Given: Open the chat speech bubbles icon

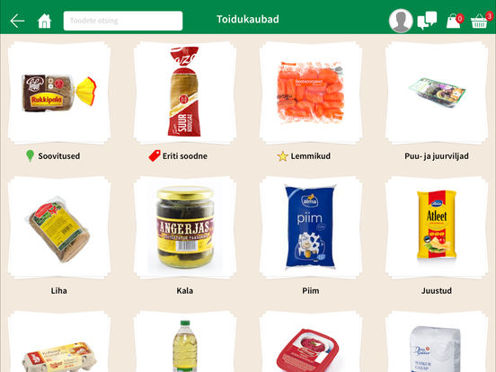Looking at the screenshot, I should point(427,21).
